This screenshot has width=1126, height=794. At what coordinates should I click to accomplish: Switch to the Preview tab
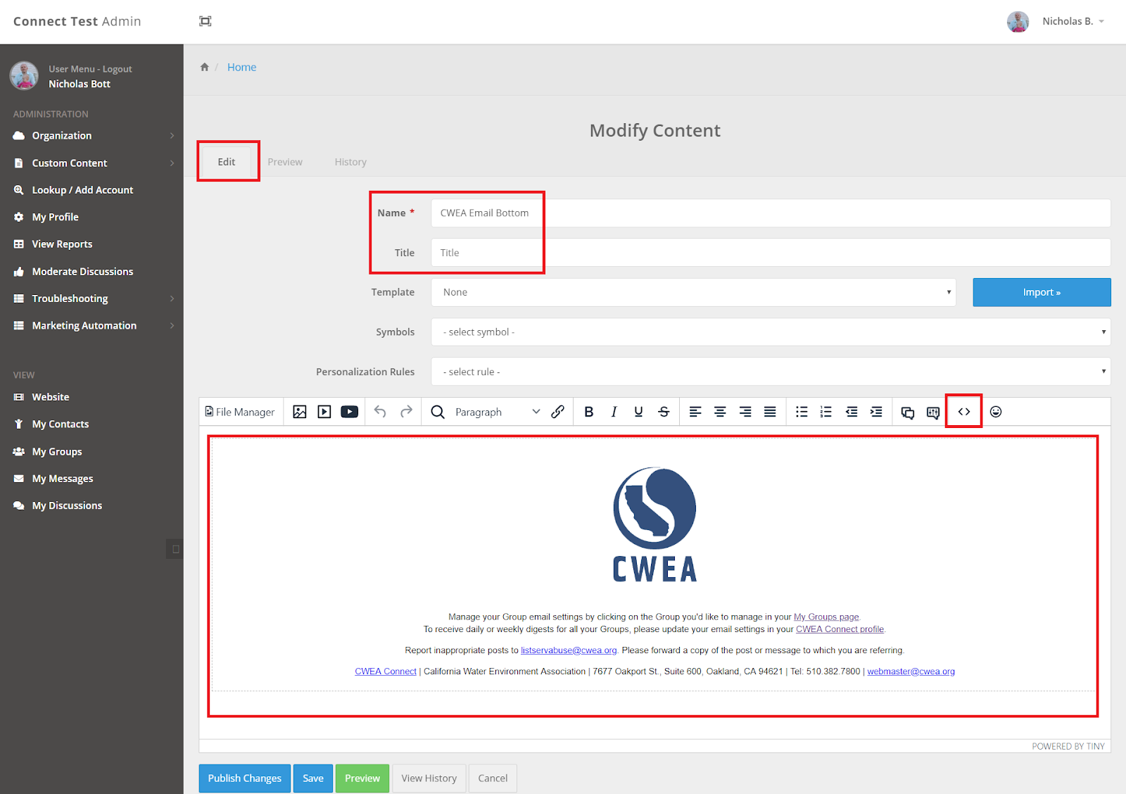click(285, 162)
